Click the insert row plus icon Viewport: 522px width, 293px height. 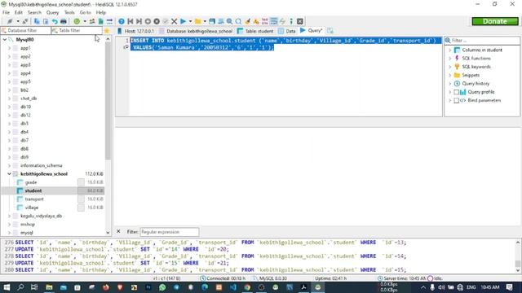(148, 21)
